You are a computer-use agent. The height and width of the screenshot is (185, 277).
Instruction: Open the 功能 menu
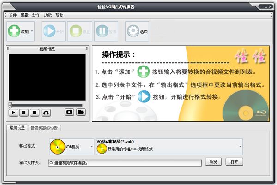pyautogui.click(x=48, y=15)
